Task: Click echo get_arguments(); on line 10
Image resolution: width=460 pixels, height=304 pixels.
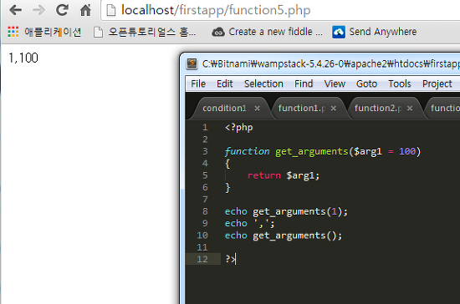Action: (284, 236)
